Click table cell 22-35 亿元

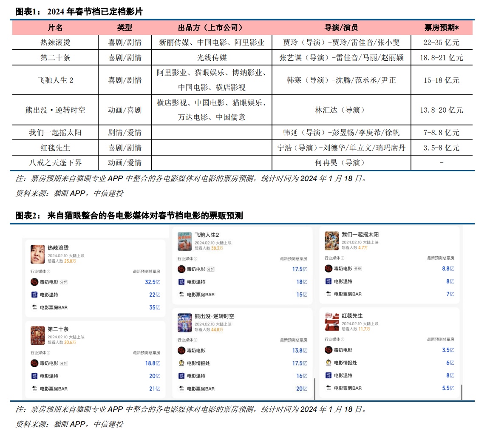[441, 42]
